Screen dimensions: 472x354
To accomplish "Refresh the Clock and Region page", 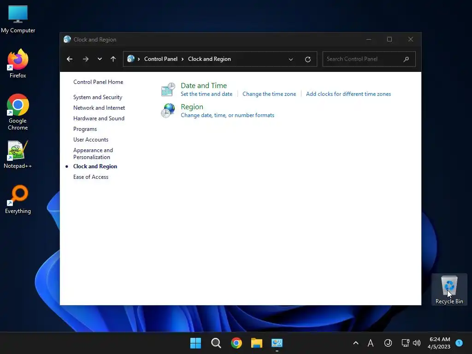I will (x=307, y=59).
